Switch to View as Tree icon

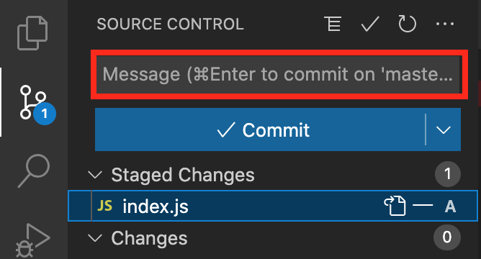click(333, 24)
